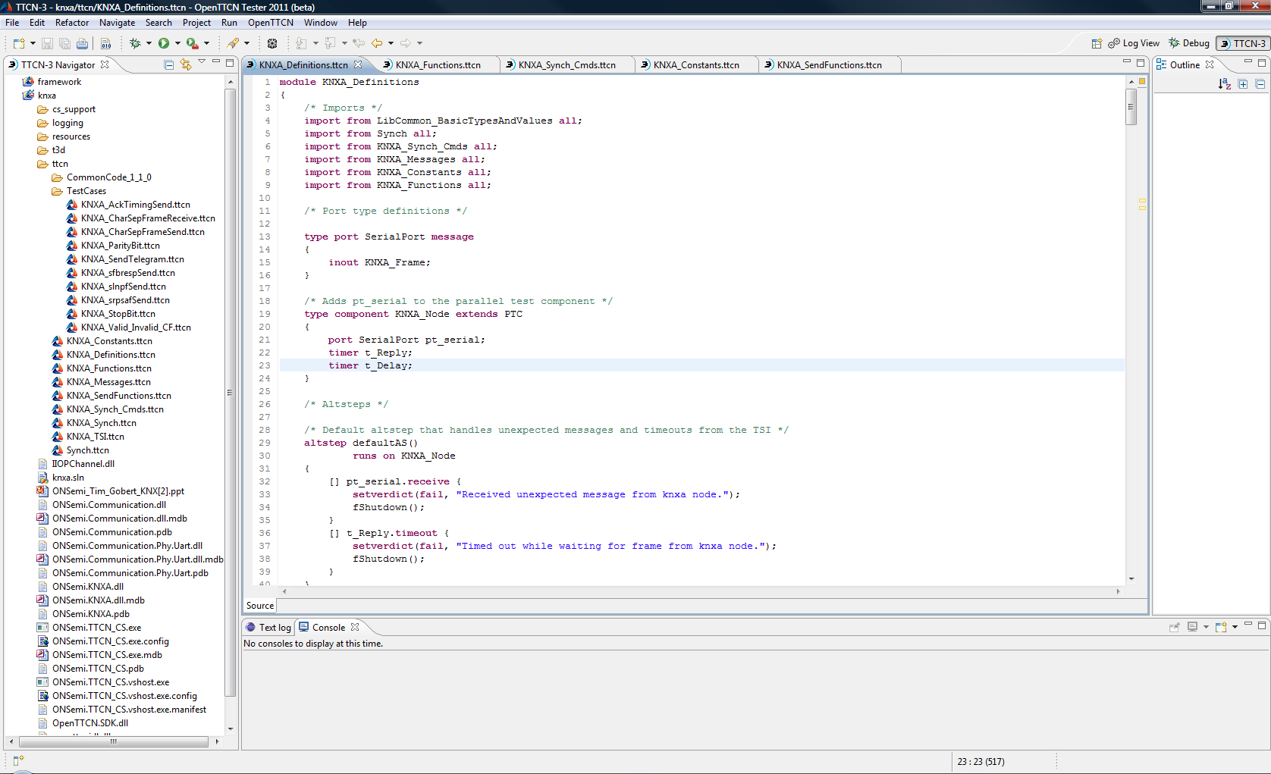Switch to Debug perspective
This screenshot has width=1271, height=774.
pos(1189,43)
